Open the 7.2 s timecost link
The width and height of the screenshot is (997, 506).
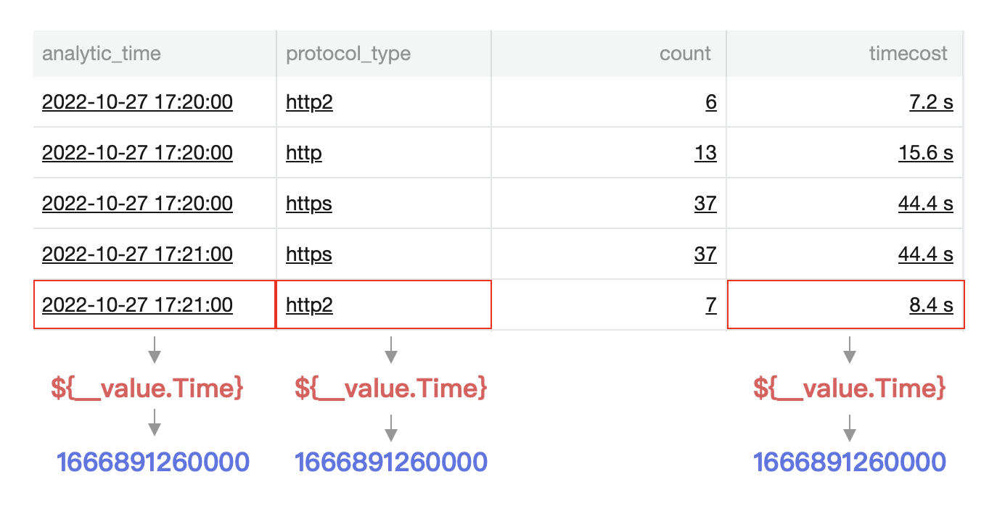(x=931, y=102)
